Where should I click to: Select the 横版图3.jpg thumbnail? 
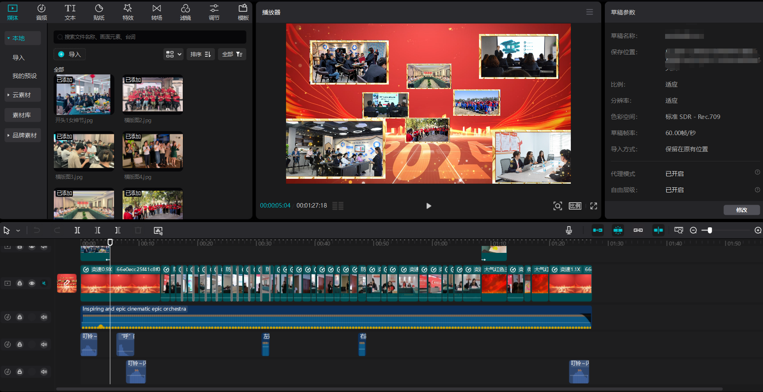coord(84,151)
